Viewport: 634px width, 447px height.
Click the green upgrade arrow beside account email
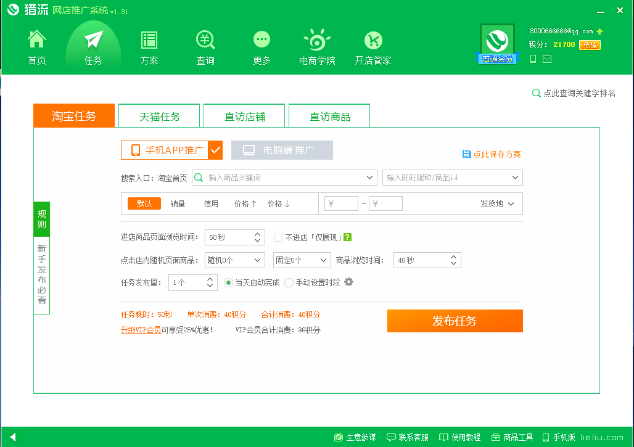599,31
